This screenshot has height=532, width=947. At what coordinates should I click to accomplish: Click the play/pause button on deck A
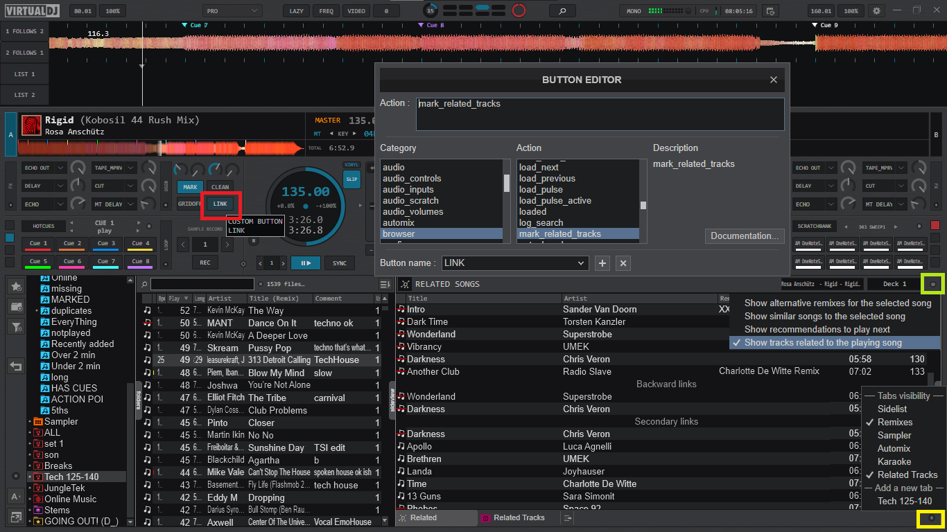(306, 263)
